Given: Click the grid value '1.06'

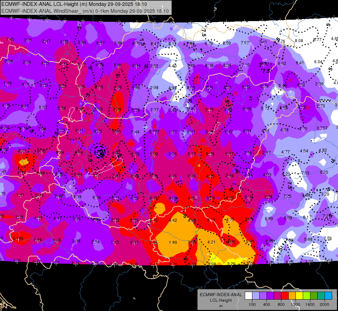Looking at the screenshot, I should click(19, 217).
